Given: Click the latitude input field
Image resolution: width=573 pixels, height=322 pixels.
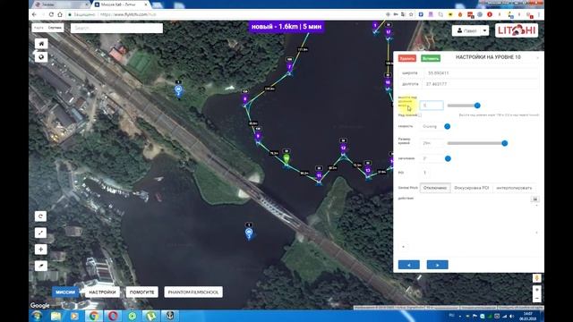Looking at the screenshot, I should click(481, 73).
